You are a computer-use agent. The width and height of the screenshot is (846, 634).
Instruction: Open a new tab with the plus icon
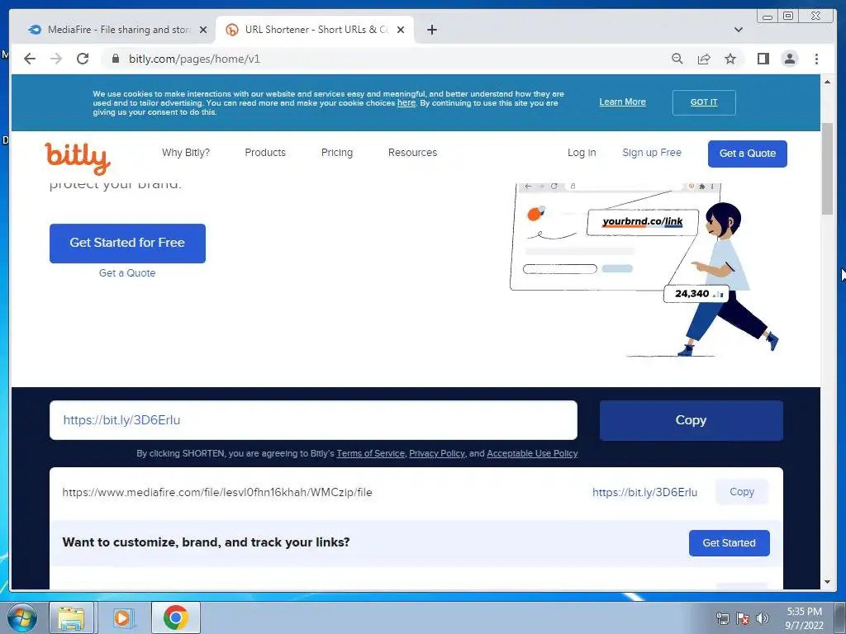click(431, 30)
